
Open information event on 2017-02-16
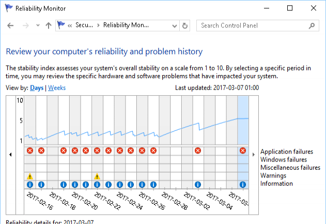tap(30, 185)
